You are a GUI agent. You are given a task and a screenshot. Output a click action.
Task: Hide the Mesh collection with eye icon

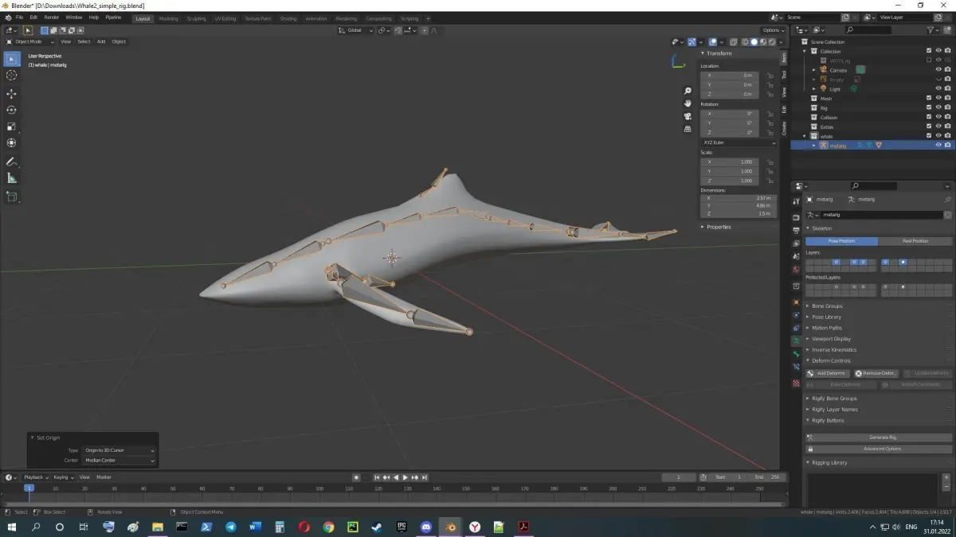[938, 99]
